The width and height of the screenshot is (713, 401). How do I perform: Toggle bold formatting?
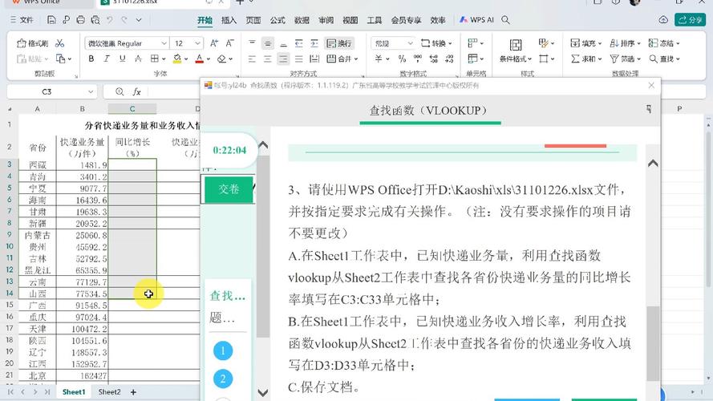coord(91,59)
